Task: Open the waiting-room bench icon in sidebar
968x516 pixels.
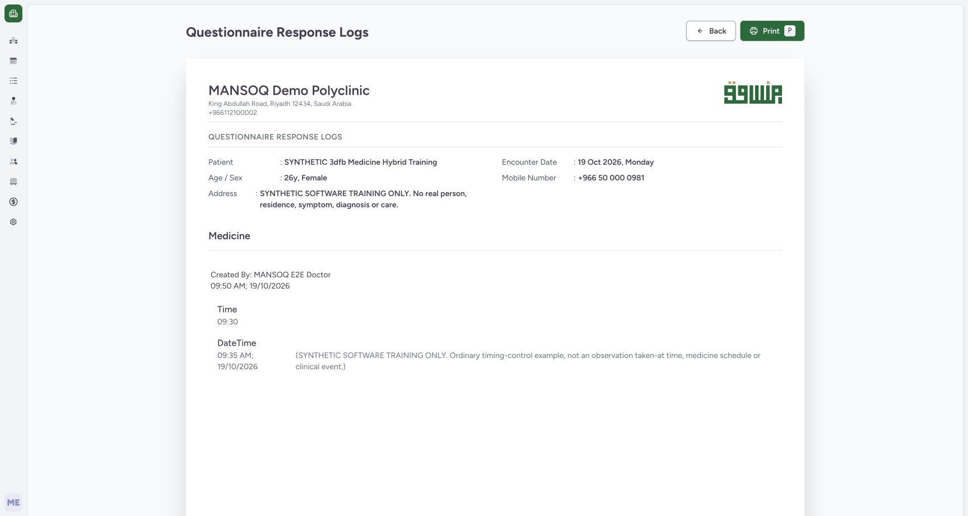Action: click(x=13, y=182)
